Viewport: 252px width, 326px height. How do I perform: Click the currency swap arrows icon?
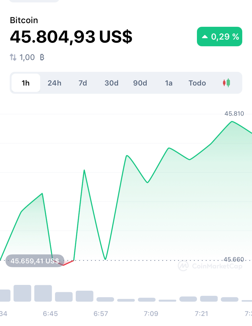(13, 57)
